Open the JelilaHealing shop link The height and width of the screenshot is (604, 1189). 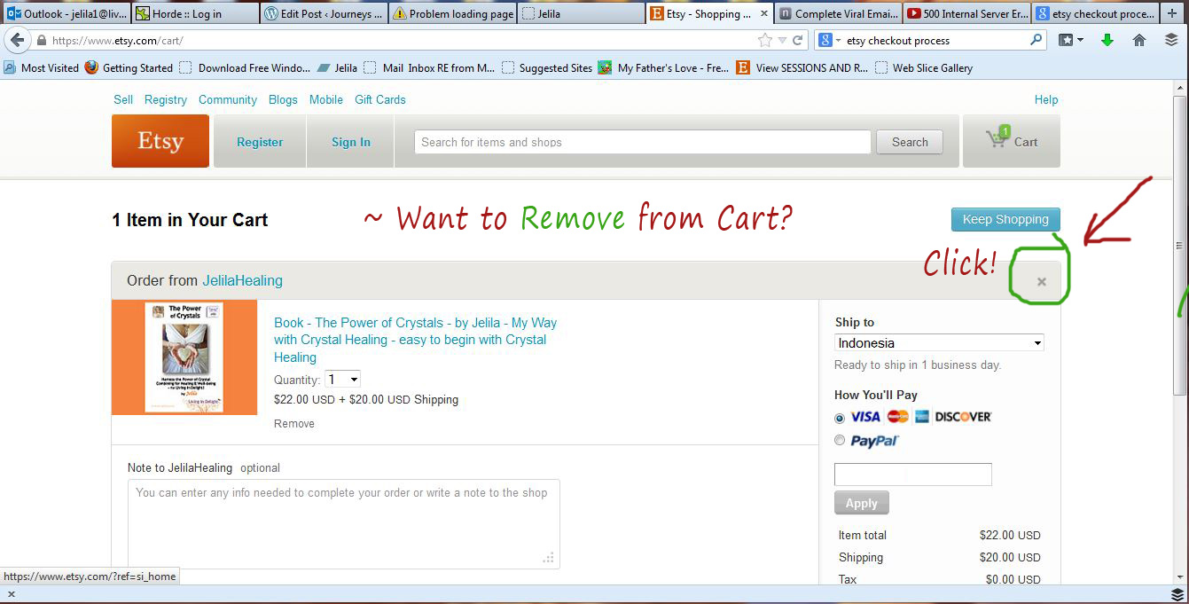pos(242,280)
